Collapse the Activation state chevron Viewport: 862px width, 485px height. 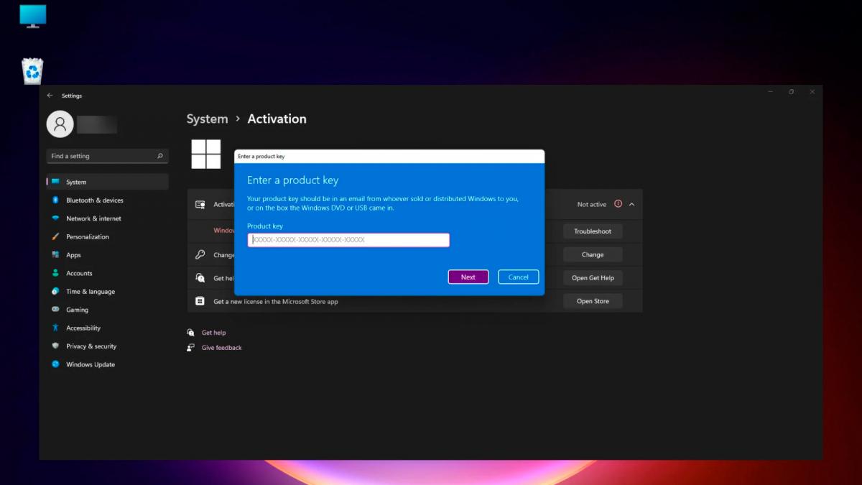[632, 205]
